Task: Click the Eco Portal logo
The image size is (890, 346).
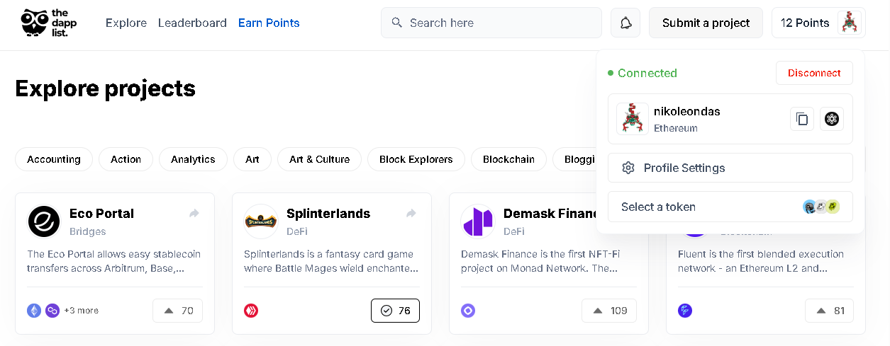Action: point(44,221)
